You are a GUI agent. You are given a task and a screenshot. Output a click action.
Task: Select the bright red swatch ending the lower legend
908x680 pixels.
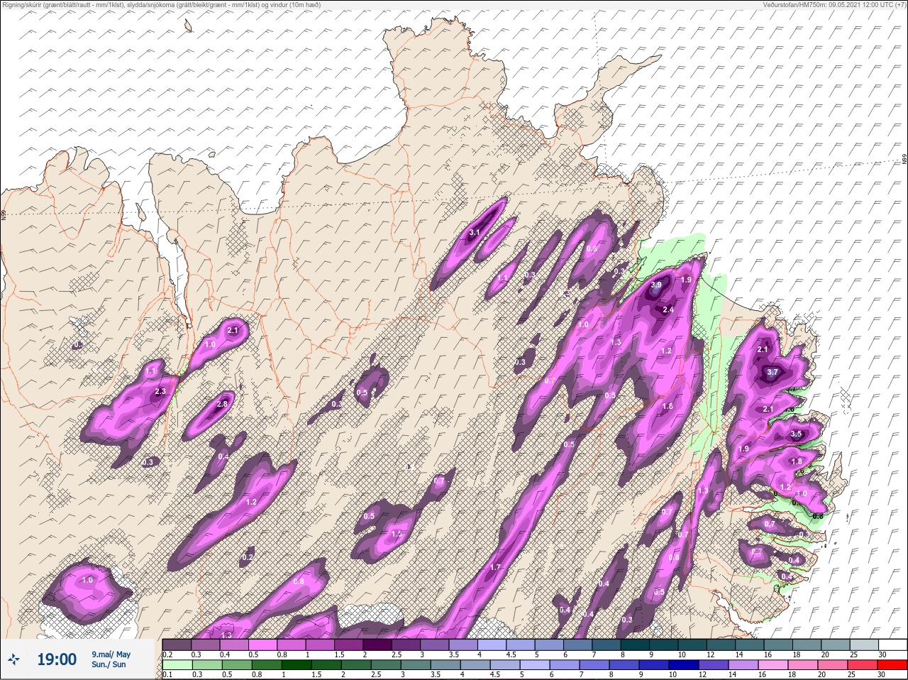pos(892,666)
